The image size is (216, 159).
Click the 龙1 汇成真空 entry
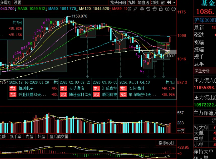coord(105,88)
